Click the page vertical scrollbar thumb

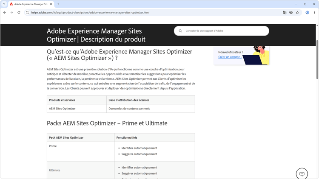[317, 59]
